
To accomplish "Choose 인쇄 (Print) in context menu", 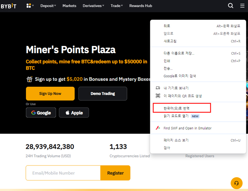I will pyautogui.click(x=198, y=61).
